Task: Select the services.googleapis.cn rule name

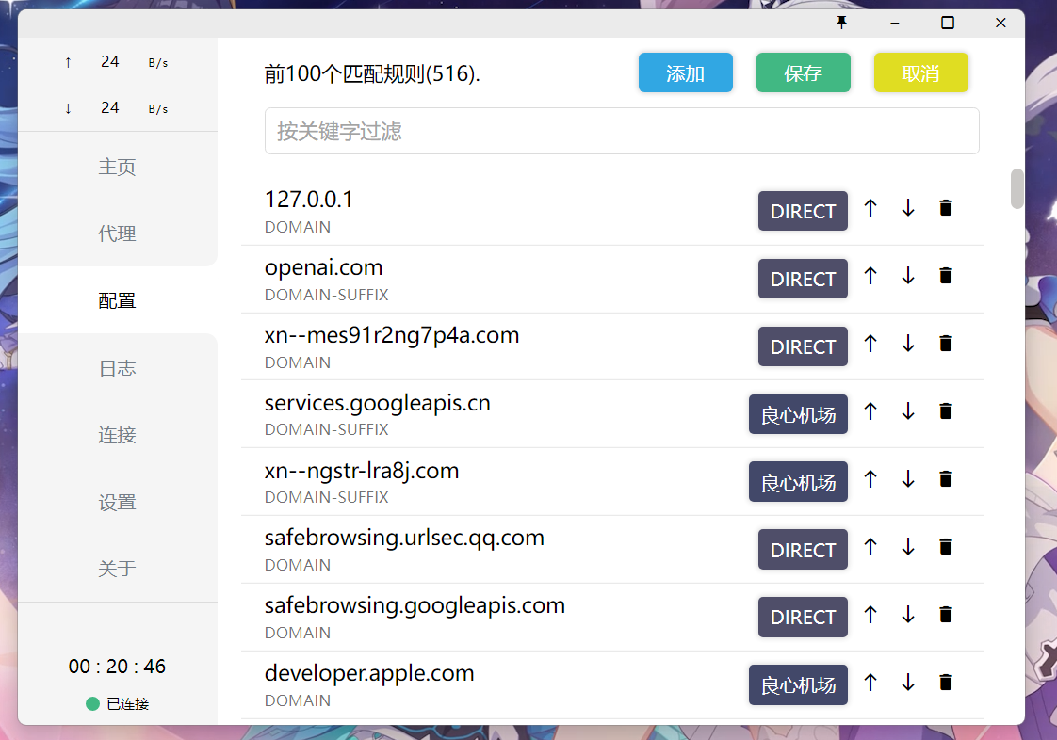Action: pos(378,403)
